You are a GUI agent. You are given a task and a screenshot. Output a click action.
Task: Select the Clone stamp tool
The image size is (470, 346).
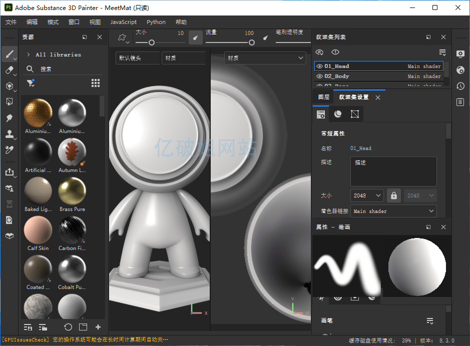pos(10,134)
